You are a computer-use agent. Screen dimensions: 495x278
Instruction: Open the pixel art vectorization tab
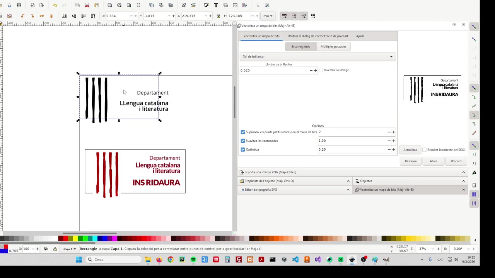[317, 36]
